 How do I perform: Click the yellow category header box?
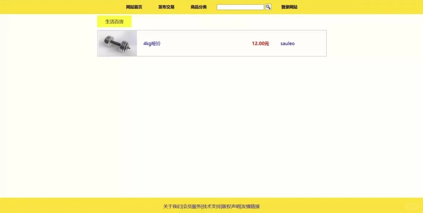point(114,21)
